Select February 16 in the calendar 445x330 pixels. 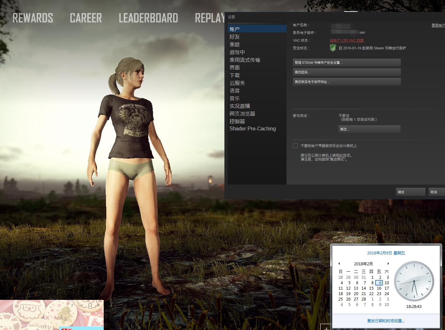(x=379, y=288)
